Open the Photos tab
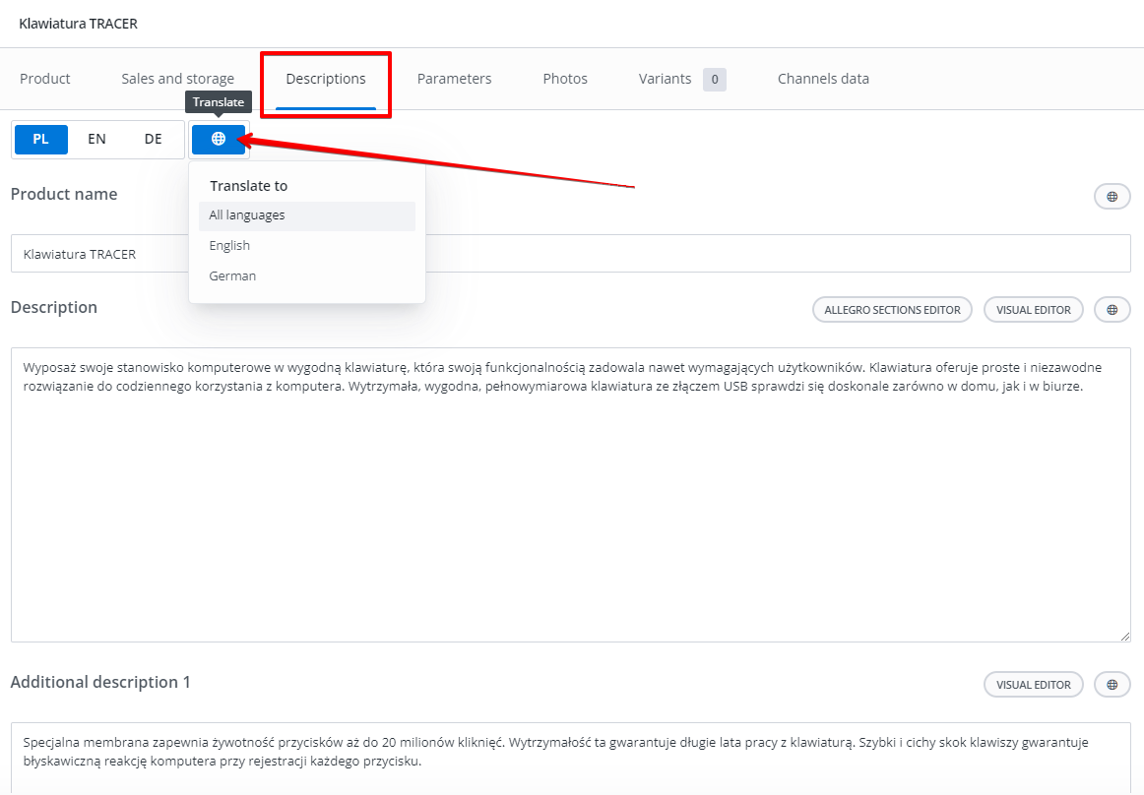 tap(565, 79)
